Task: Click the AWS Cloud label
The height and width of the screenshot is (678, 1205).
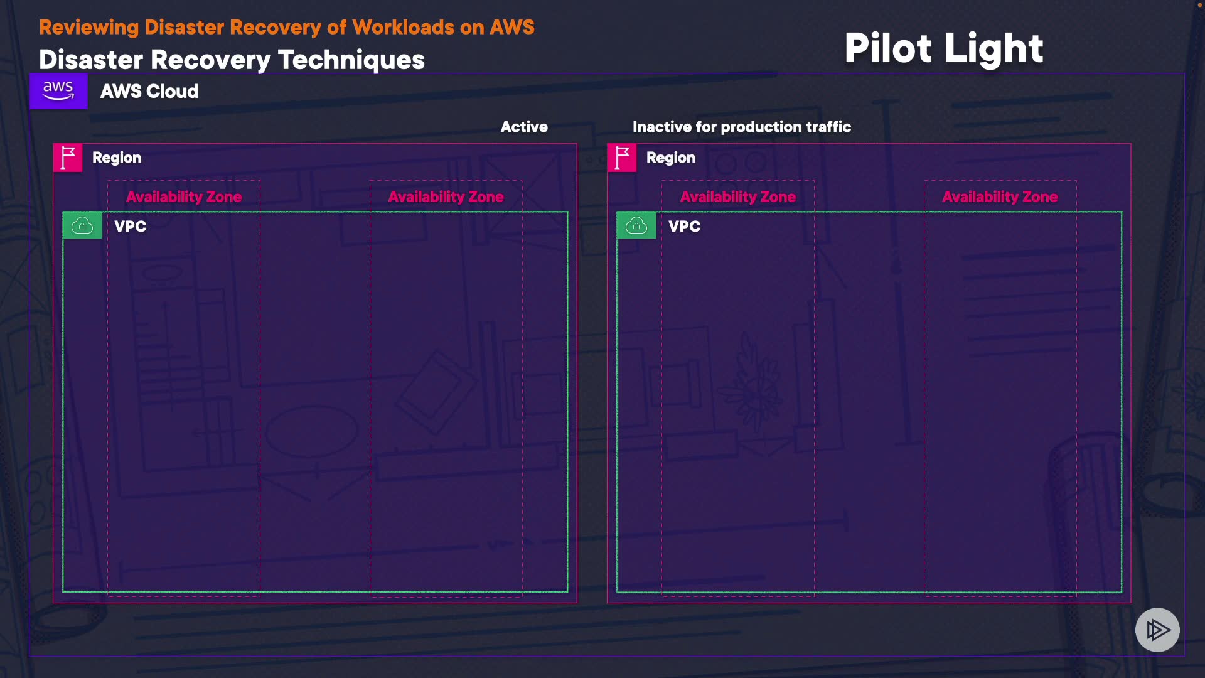Action: (x=149, y=92)
